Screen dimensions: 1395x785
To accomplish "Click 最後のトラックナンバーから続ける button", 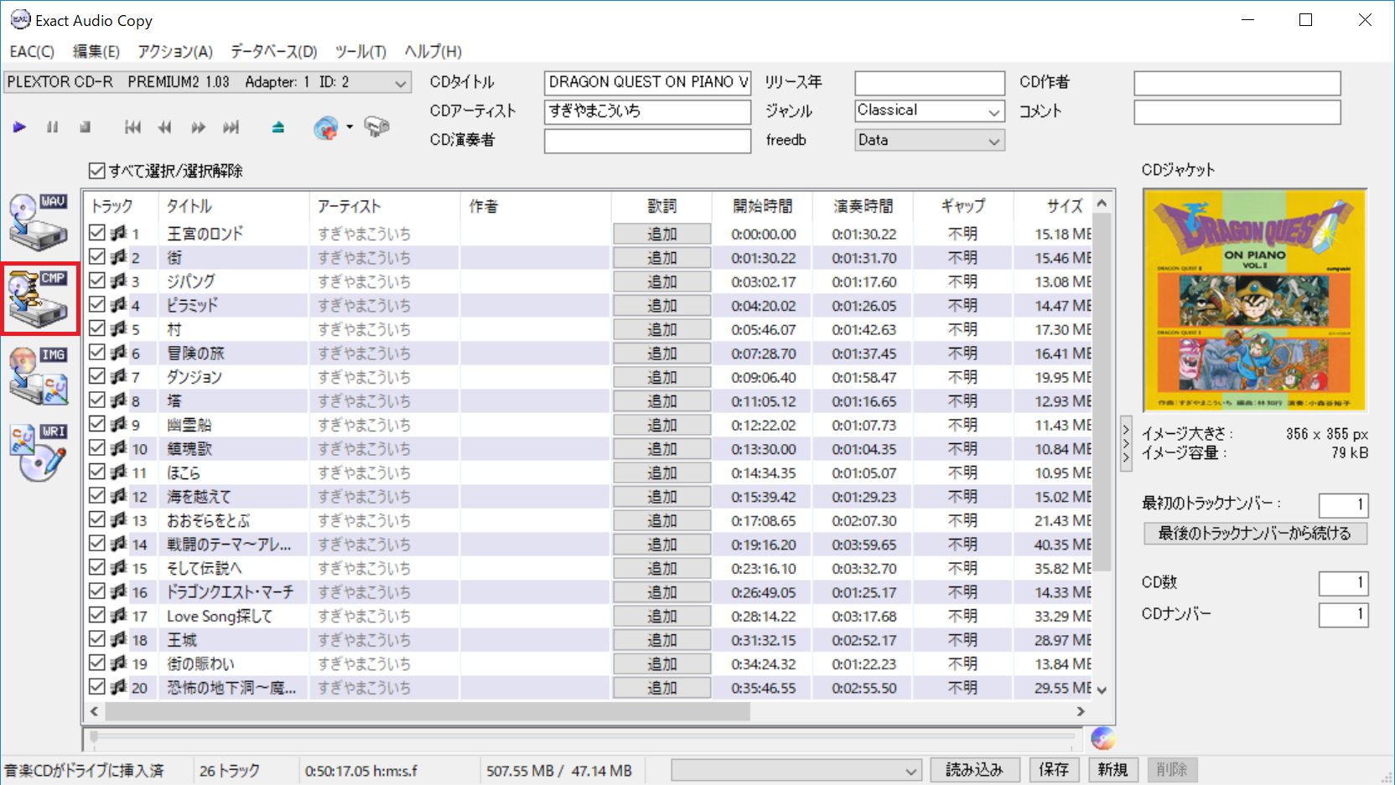I will coord(1255,533).
